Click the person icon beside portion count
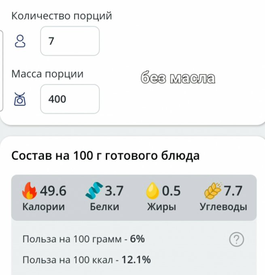 click(20, 41)
